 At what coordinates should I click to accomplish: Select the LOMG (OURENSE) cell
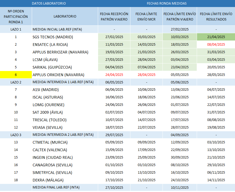pyautogui.click(x=65, y=105)
